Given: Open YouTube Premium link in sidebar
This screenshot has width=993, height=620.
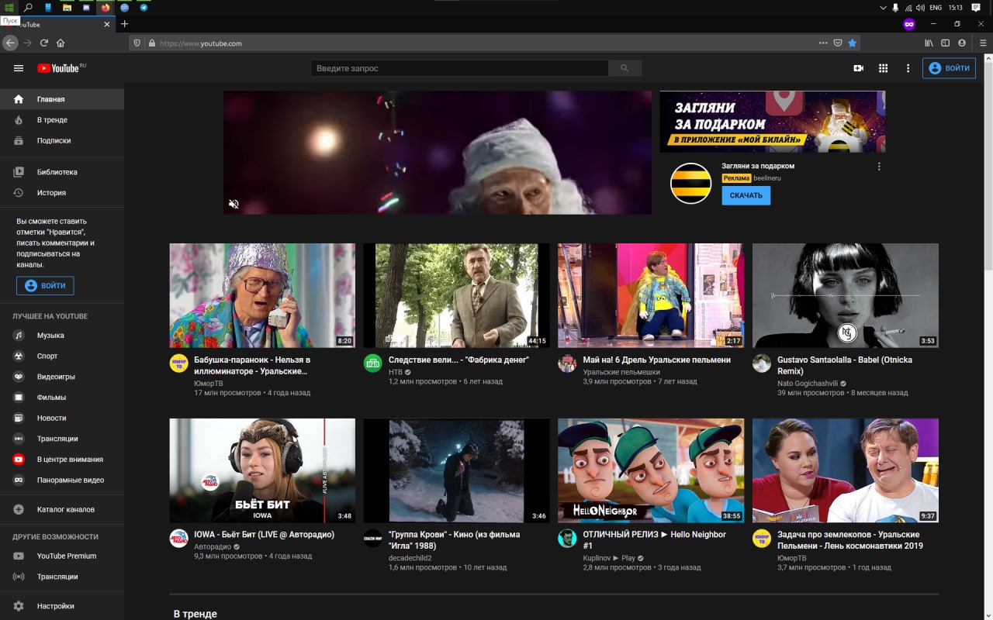Looking at the screenshot, I should pos(62,556).
